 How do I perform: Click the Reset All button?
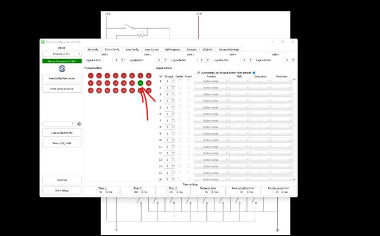point(62,180)
